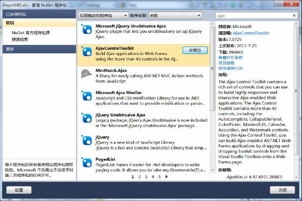Select the PagedList package title
Image resolution: width=302 pixels, height=201 pixels.
pos(105,159)
